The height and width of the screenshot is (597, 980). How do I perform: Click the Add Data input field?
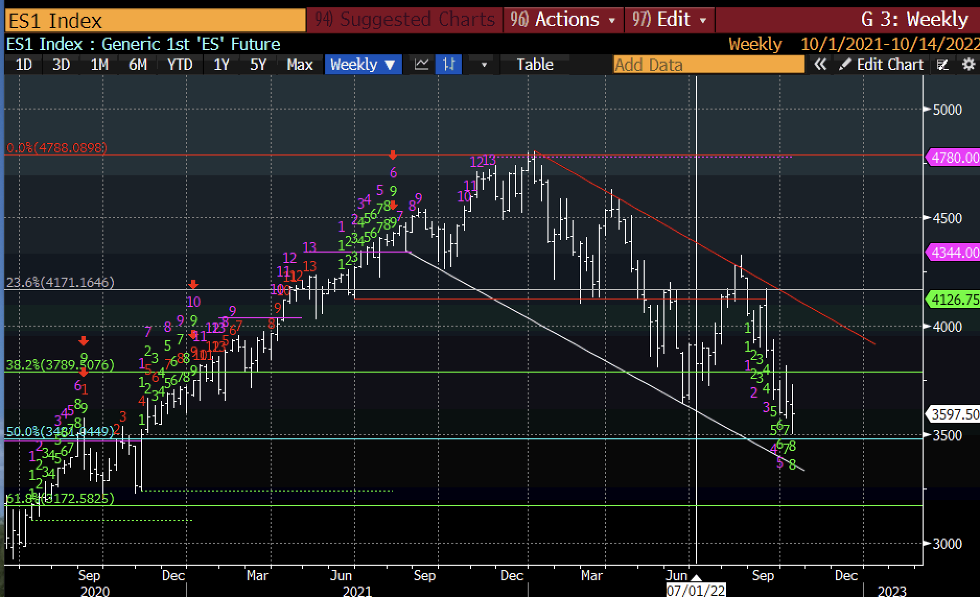point(708,65)
